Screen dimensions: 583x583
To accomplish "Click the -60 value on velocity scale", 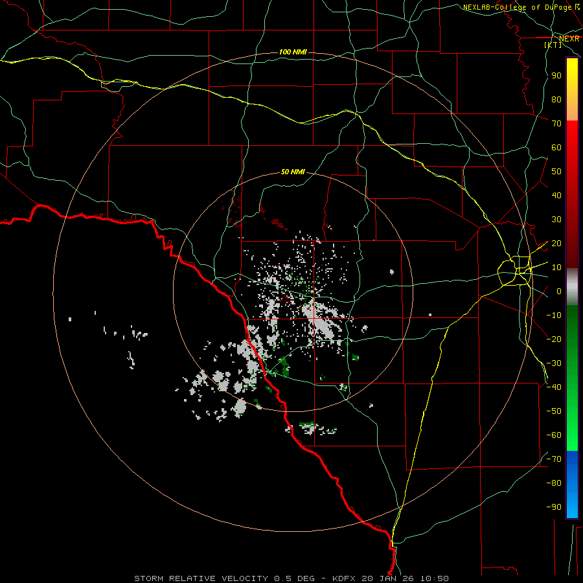I will (x=554, y=435).
